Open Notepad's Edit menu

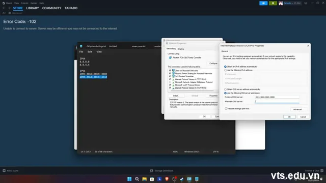coord(90,52)
